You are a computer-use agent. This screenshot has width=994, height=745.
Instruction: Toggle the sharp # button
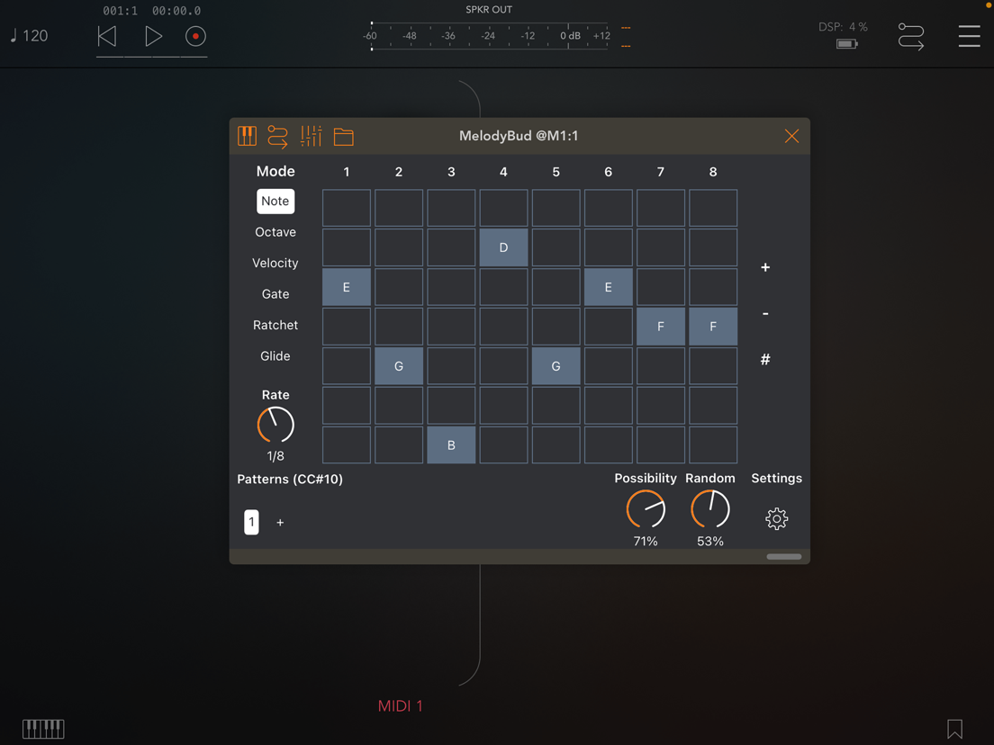point(765,359)
